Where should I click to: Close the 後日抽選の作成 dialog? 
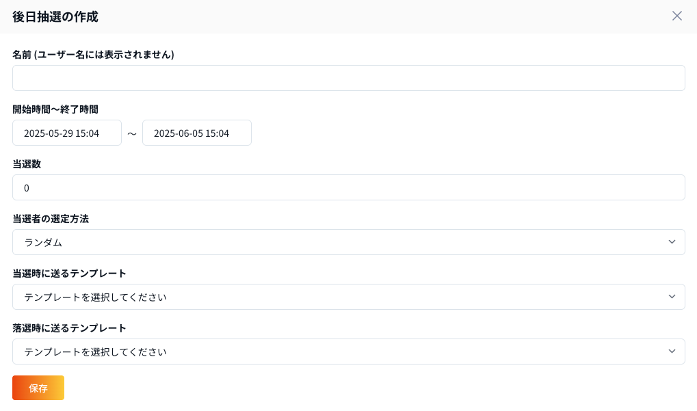(676, 16)
